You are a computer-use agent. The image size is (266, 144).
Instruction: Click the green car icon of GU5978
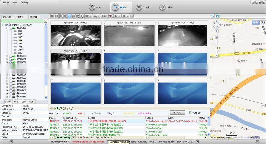click(x=14, y=56)
